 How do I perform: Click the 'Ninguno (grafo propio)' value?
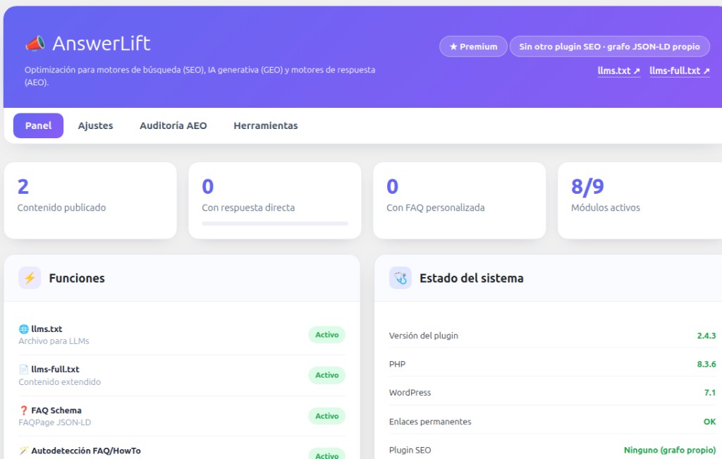pyautogui.click(x=670, y=451)
